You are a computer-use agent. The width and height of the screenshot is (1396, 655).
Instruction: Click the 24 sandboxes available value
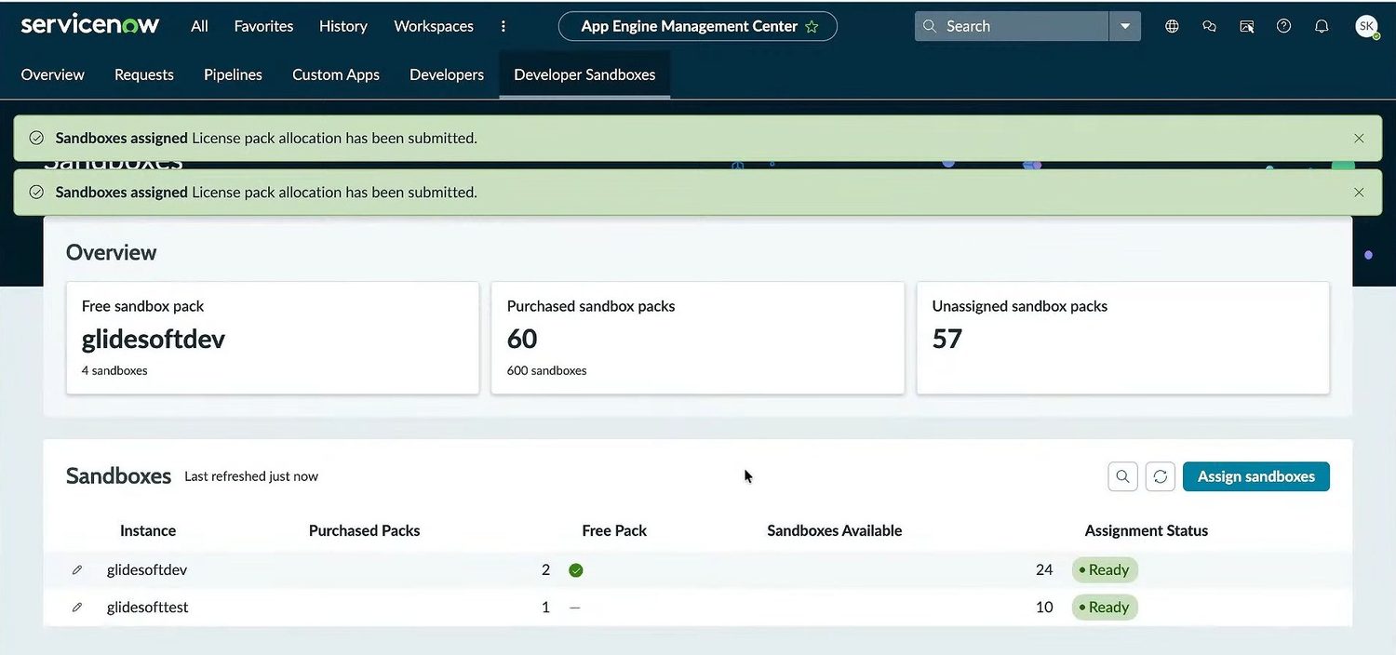[x=1044, y=569]
